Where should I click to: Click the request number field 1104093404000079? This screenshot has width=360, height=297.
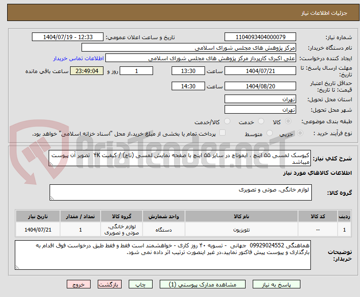click(260, 37)
